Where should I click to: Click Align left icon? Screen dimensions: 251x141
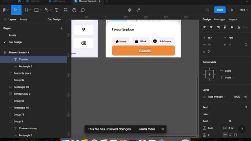click(204, 27)
